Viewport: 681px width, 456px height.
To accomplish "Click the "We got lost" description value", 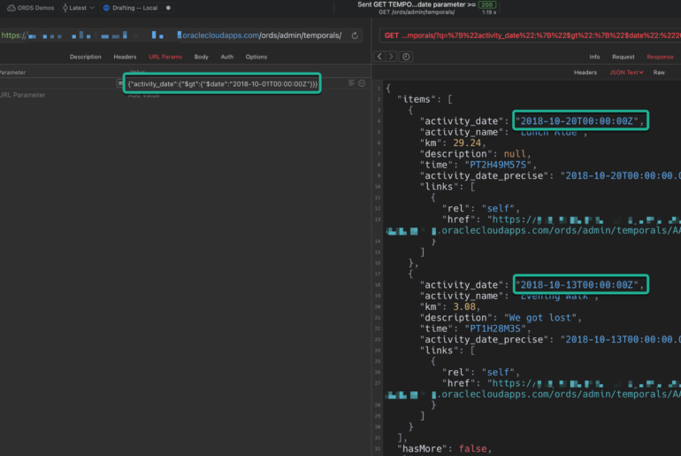I will coord(539,318).
